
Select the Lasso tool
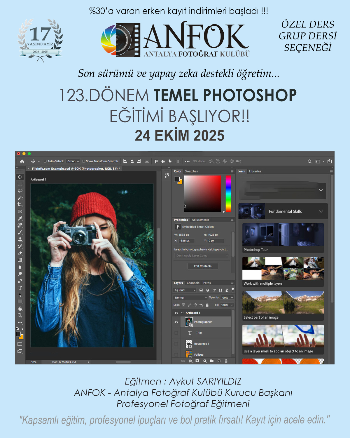tap(20, 191)
